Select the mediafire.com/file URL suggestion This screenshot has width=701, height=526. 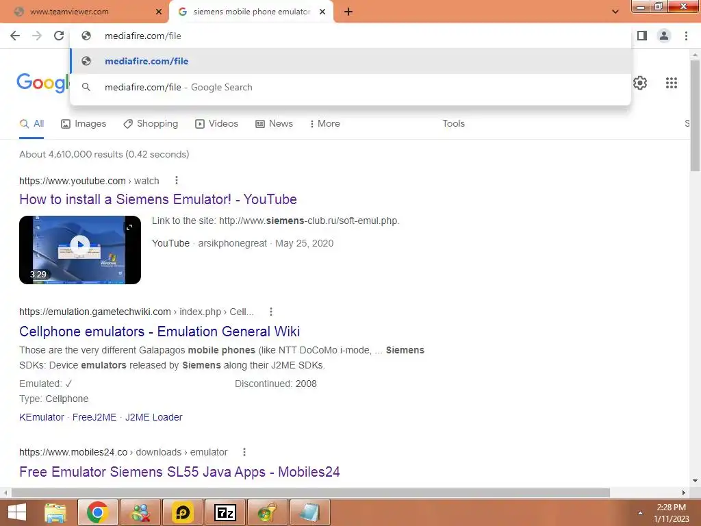[351, 61]
